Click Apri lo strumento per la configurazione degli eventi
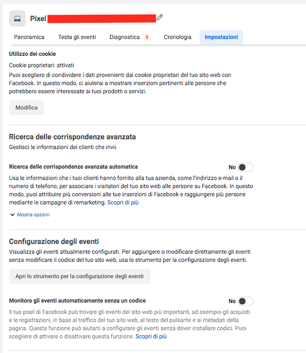The image size is (306, 353). [x=80, y=276]
